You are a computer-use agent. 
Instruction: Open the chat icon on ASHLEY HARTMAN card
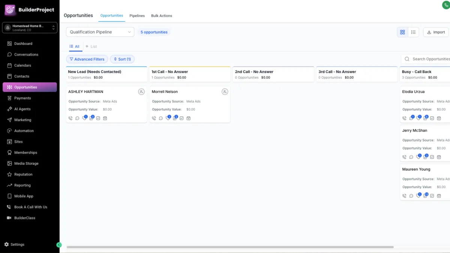(x=77, y=118)
